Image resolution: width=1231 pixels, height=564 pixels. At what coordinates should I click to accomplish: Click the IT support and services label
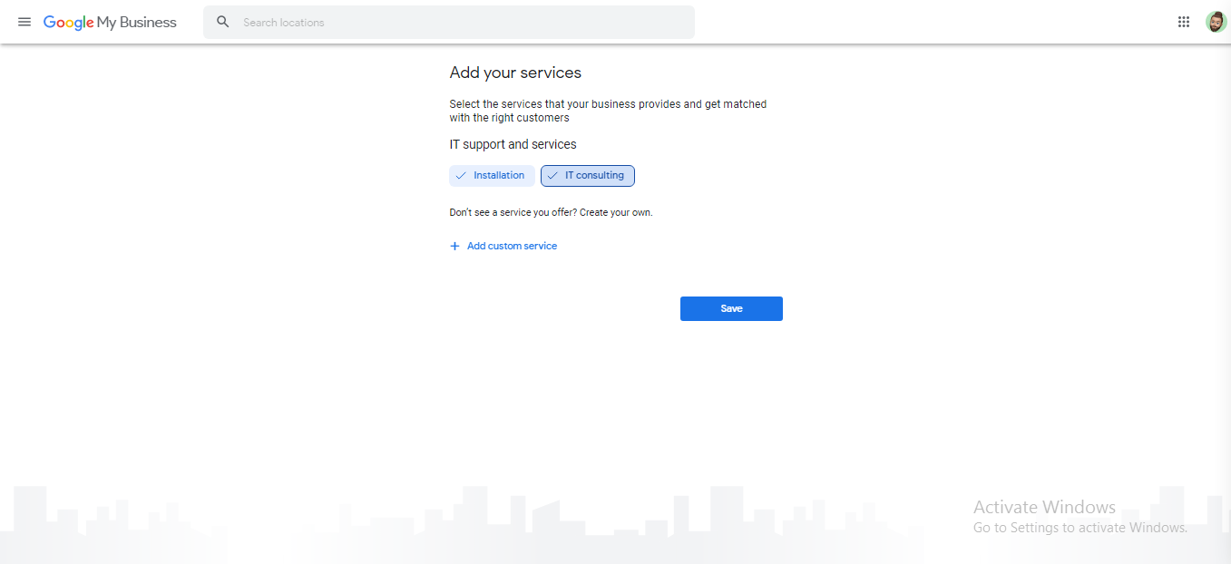(x=513, y=144)
